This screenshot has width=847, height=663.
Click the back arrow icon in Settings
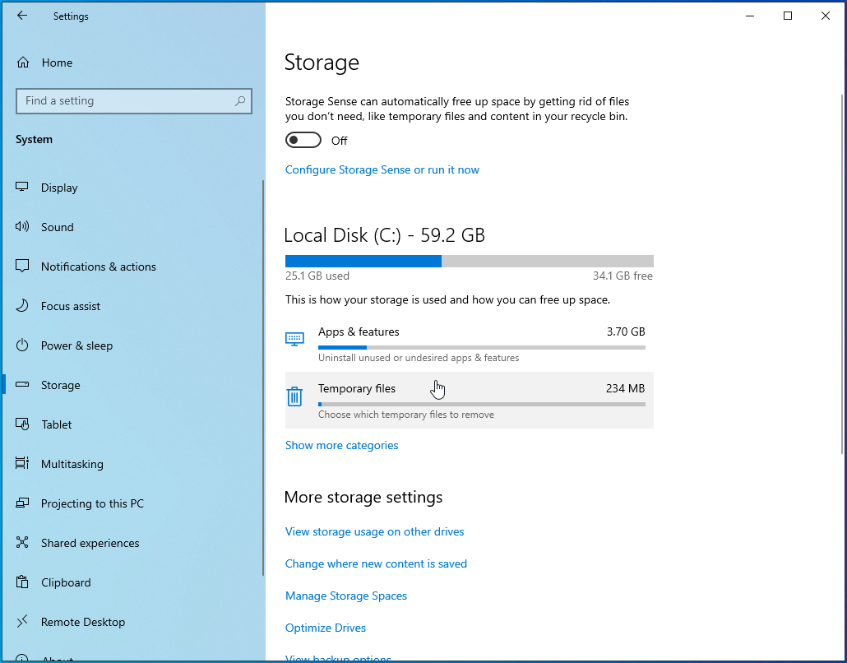coord(22,16)
